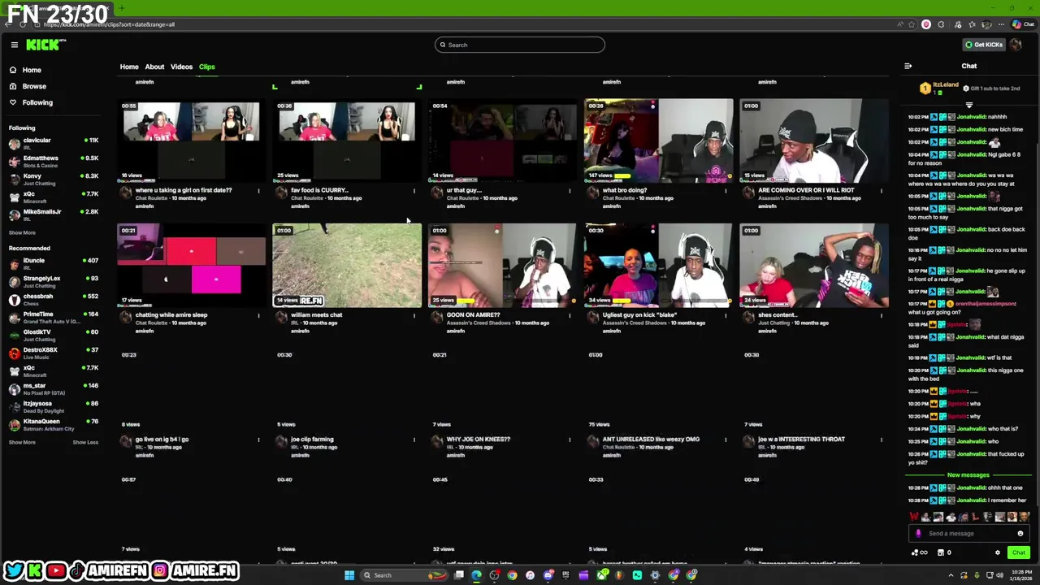Open Xbox app from the taskbar
Screen dimensions: 1040x585
[x=601, y=575]
